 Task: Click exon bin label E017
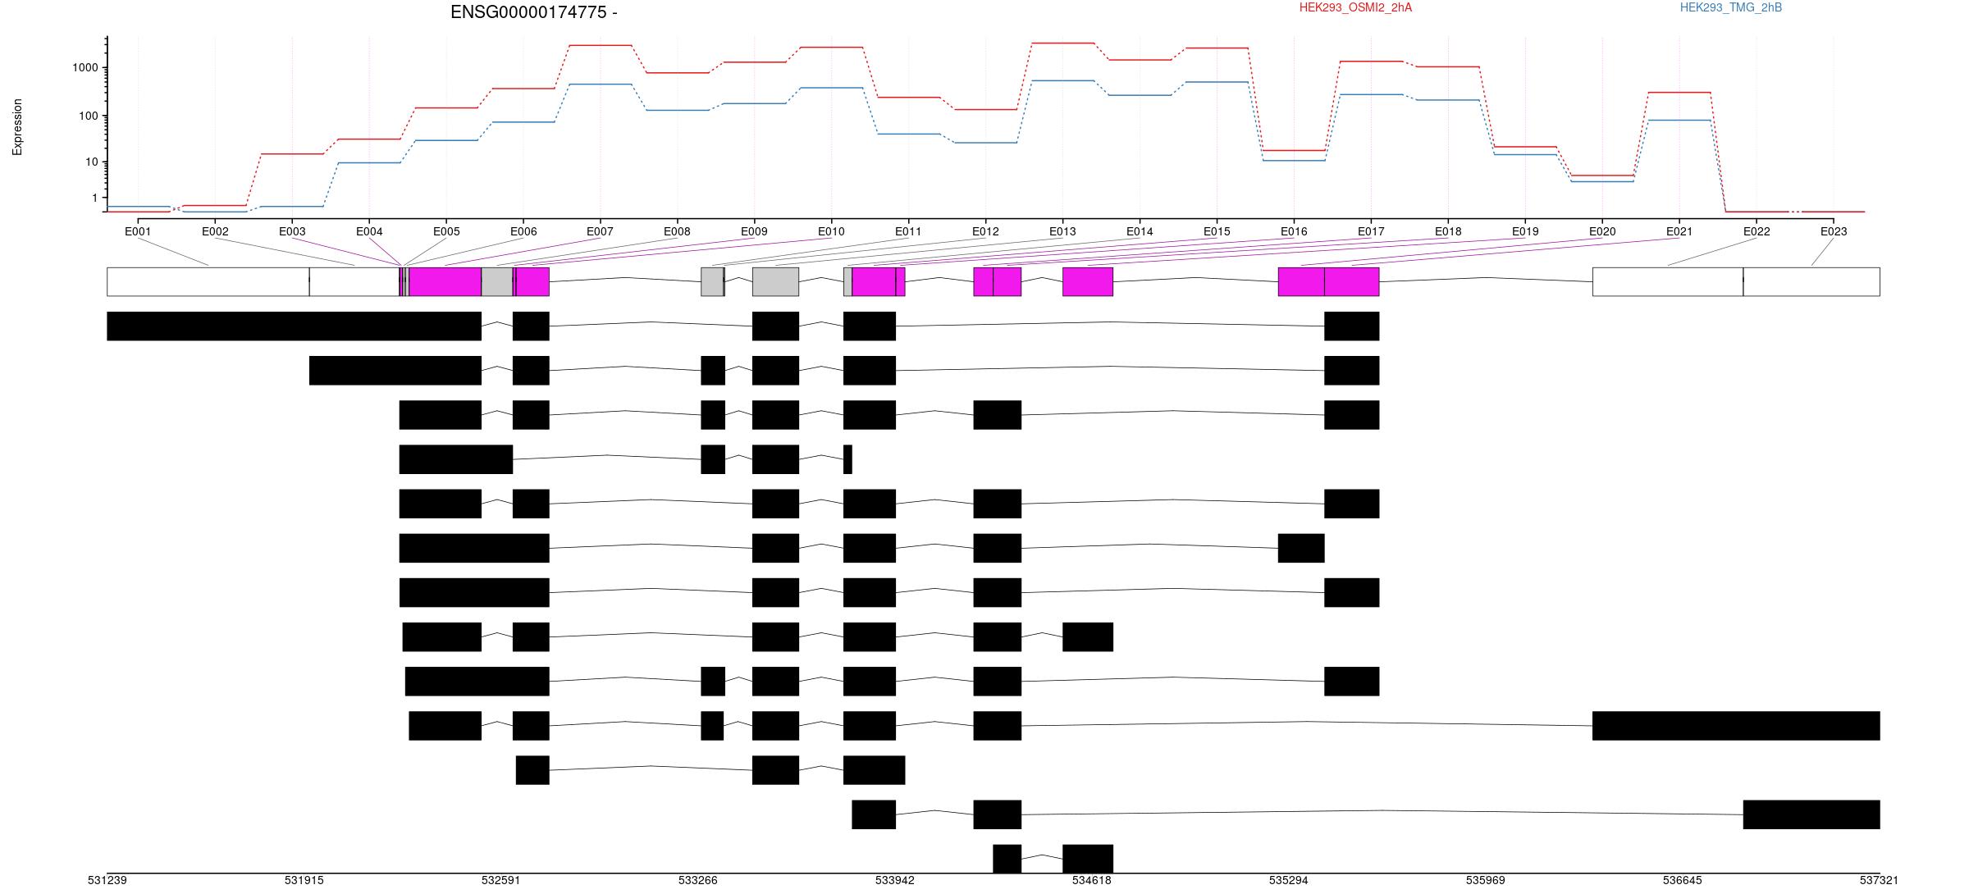(x=1371, y=231)
